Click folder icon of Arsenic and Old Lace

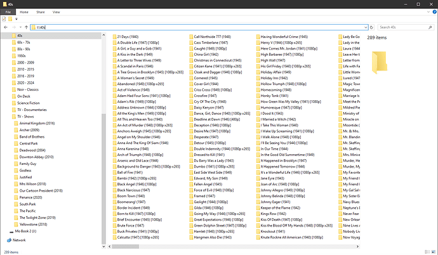coord(114,160)
